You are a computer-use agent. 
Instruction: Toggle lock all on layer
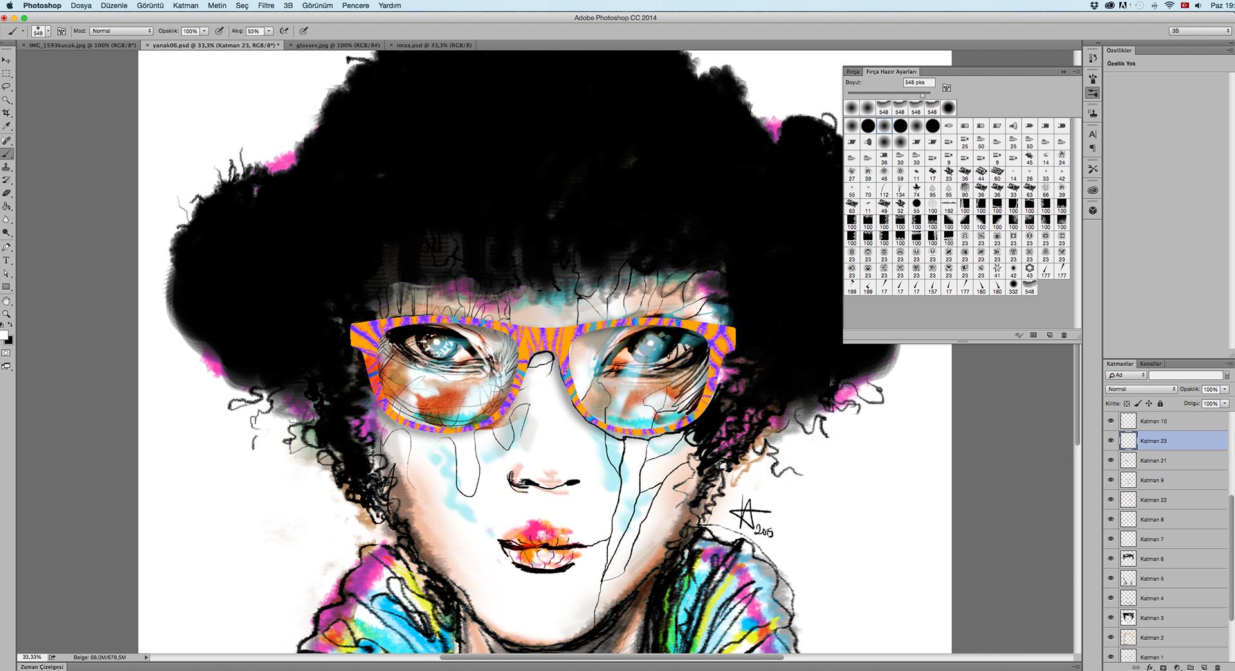tap(1160, 404)
